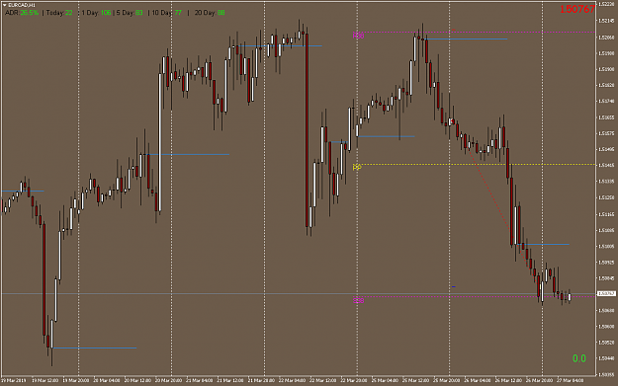Click the 22 Mar 04:00 time axis label

click(x=292, y=380)
